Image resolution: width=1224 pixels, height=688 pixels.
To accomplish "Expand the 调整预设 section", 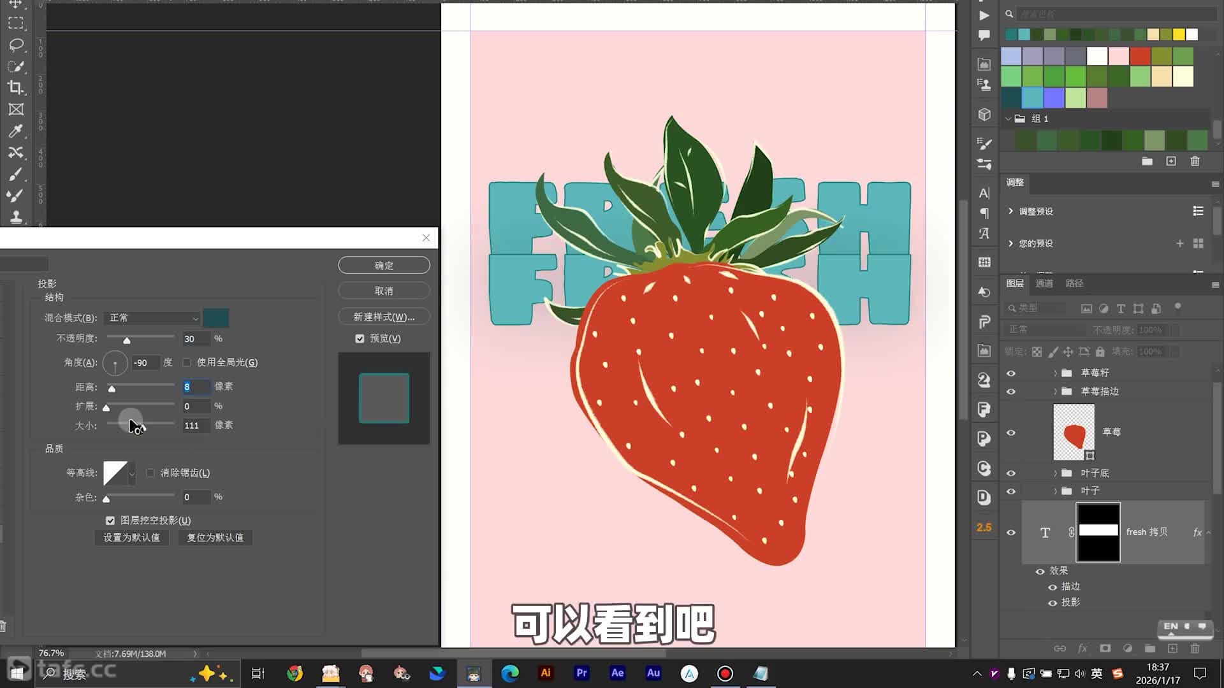I will point(1010,211).
